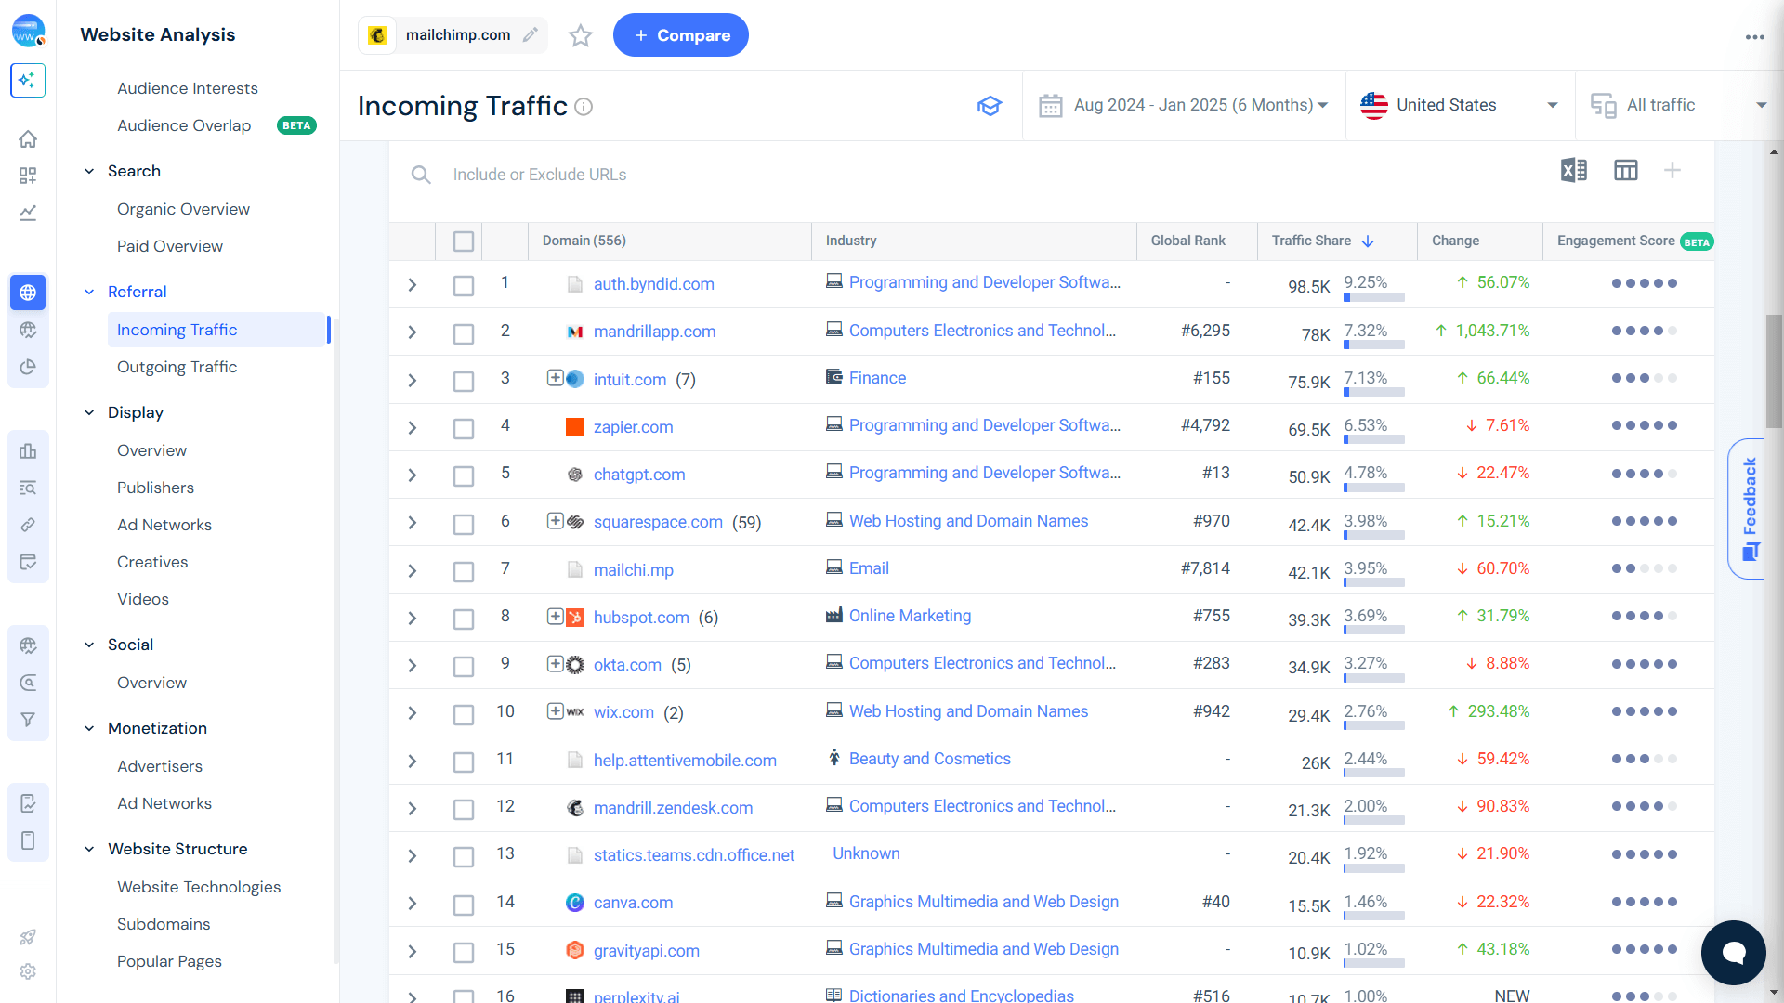1784x1003 pixels.
Task: Click the graduation cap learning icon
Action: click(990, 106)
